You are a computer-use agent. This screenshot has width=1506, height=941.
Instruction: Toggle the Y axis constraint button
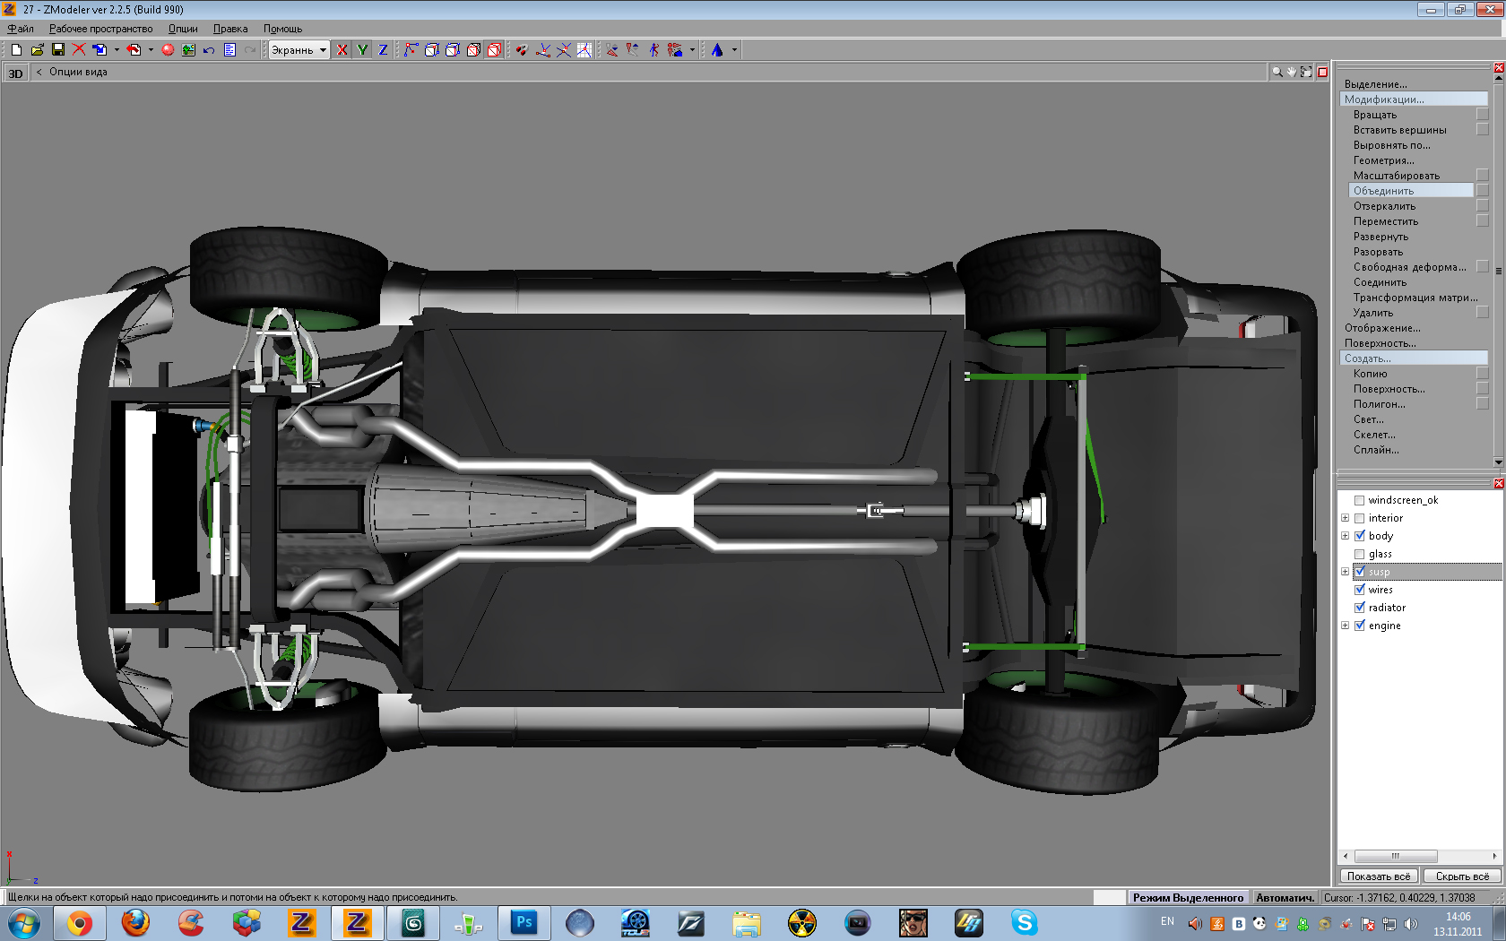pyautogui.click(x=362, y=50)
